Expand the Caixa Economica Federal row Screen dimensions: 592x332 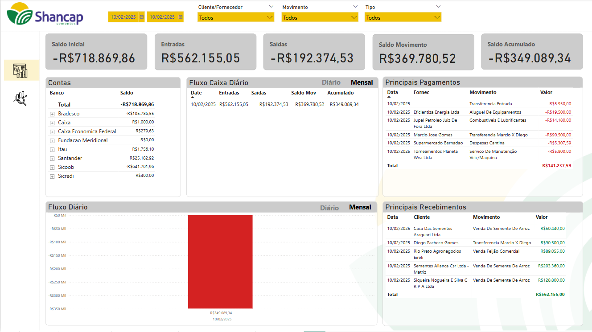coord(52,132)
